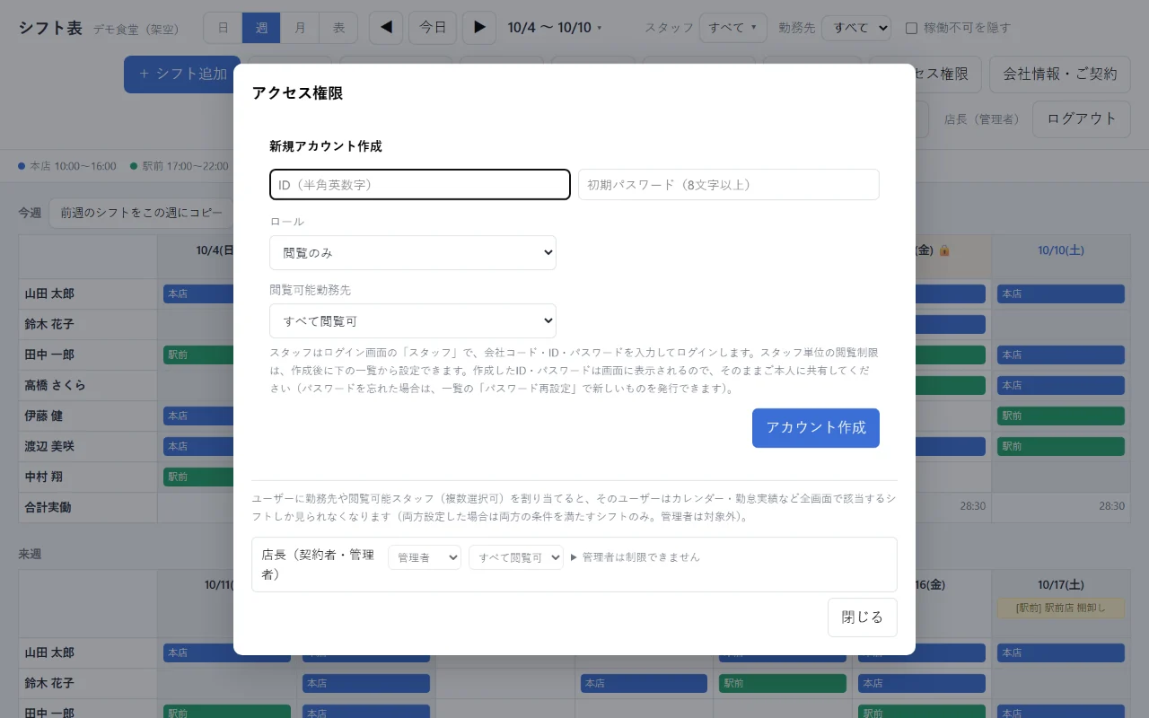
Task: Click the [駅前] 駅前店 棚卸し note on 10/17
Action: click(x=1061, y=609)
